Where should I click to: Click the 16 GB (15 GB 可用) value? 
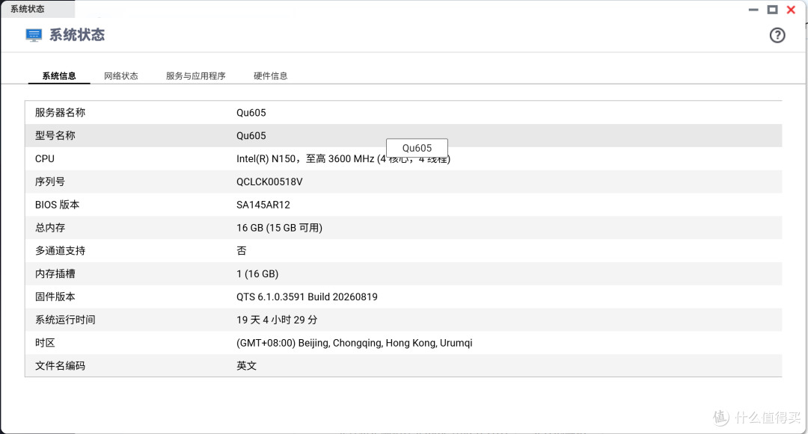pos(279,228)
